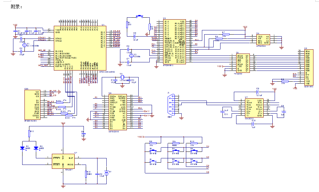Click the BAT pin label on TP4057
This screenshot has height=192, width=319.
[71, 158]
